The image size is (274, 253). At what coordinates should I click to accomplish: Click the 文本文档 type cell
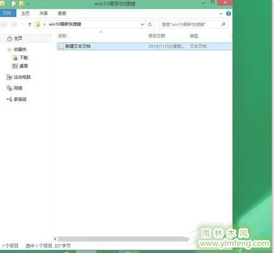(x=198, y=46)
